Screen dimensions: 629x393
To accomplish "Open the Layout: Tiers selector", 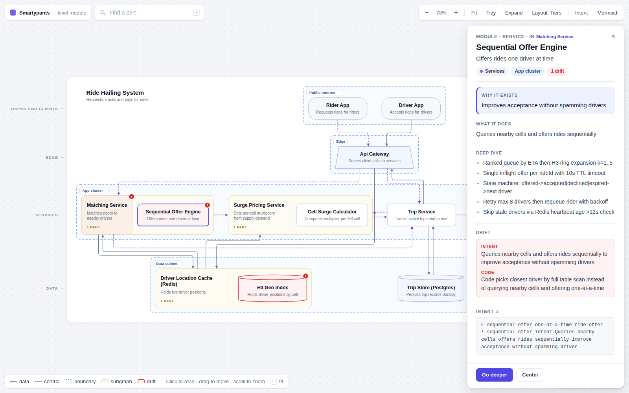I will [546, 13].
